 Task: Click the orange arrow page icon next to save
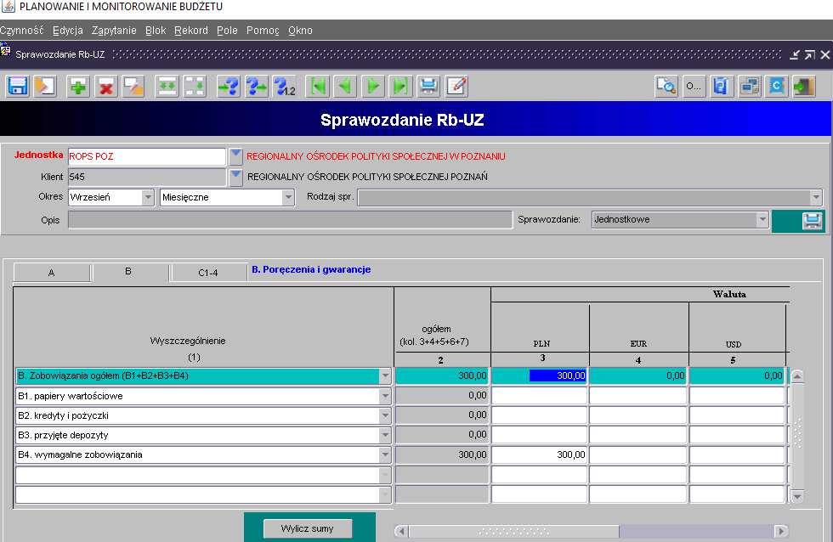pos(45,86)
